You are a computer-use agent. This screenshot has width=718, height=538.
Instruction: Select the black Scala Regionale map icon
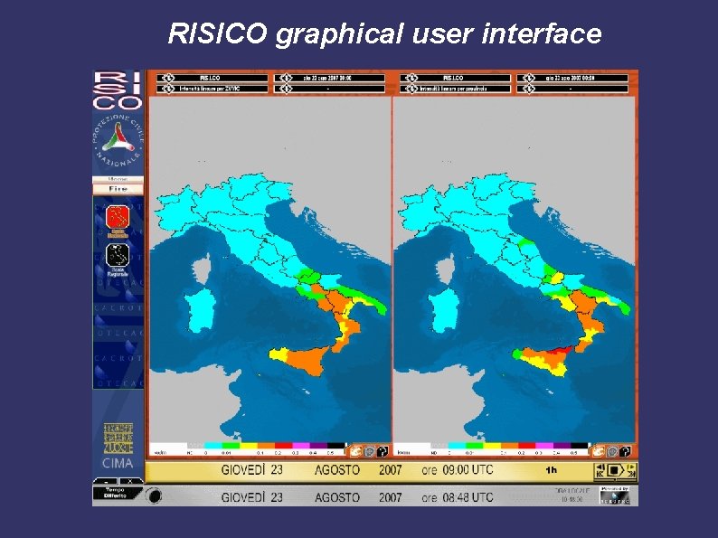click(118, 255)
